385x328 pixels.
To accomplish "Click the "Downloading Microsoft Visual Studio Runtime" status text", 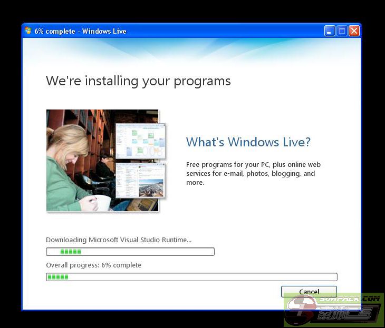I will [x=119, y=240].
